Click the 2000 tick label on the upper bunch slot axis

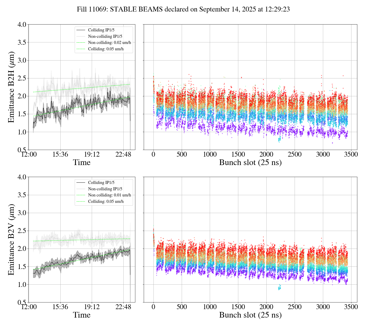pos(266,155)
